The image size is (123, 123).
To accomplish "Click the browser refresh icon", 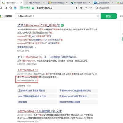I will (x=1, y=8).
